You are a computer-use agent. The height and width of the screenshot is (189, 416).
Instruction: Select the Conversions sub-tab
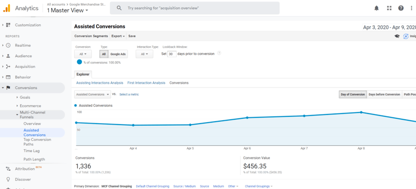[x=179, y=83]
